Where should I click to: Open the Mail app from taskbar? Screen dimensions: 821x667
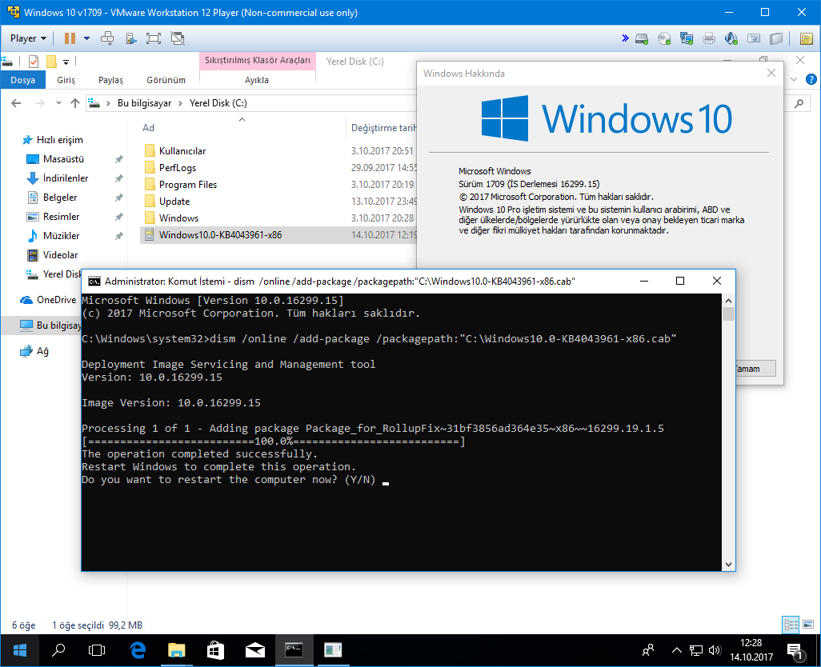(x=255, y=650)
